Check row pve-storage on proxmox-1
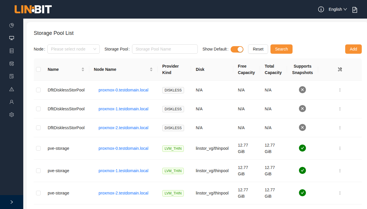Image resolution: width=367 pixels, height=209 pixels. 38,171
